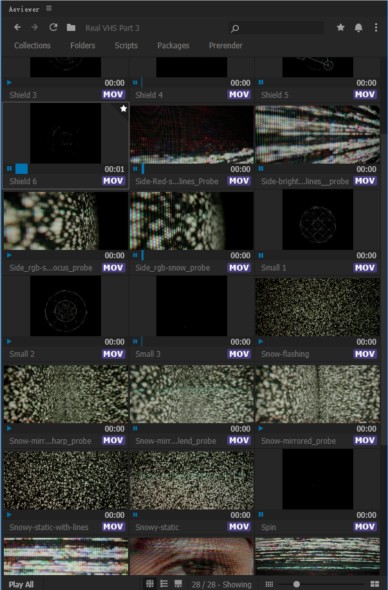Screen dimensions: 388x590
Task: Click the 28 / 28 - Showing status text
Action: click(221, 584)
